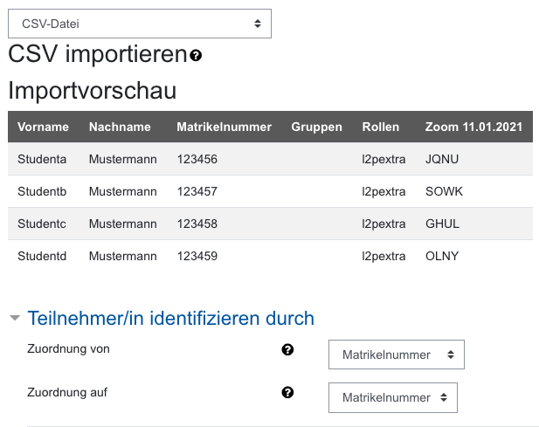The image size is (539, 427).
Task: Open the CSV-Datei format dropdown
Action: point(140,24)
